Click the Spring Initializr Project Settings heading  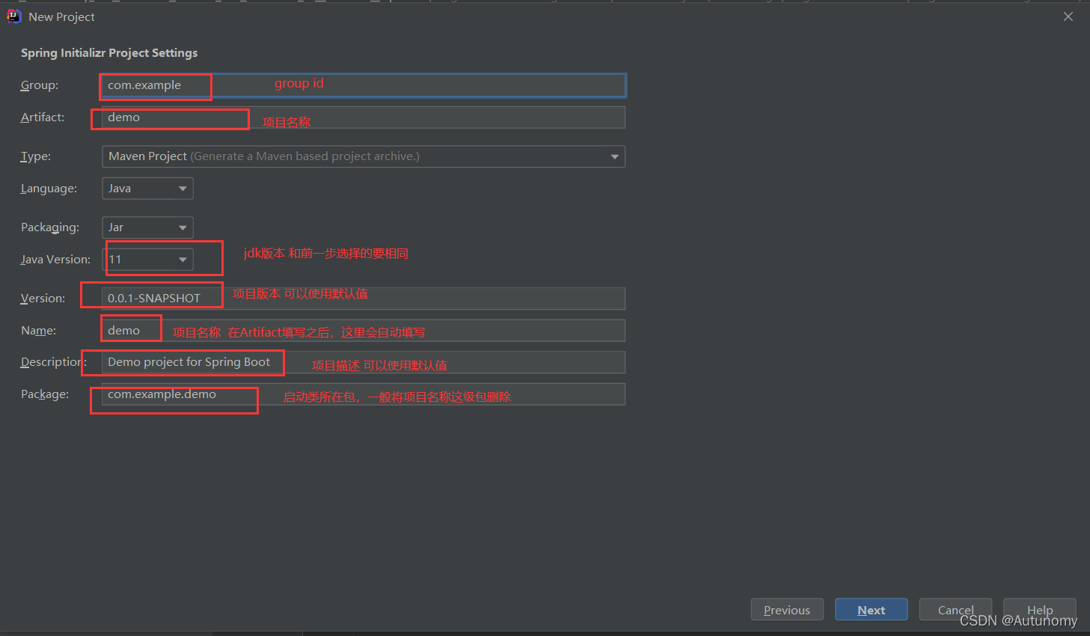tap(109, 53)
